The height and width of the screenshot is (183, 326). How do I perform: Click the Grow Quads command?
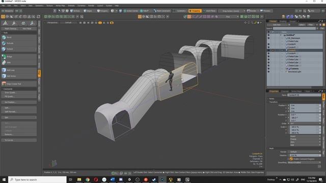click(19, 93)
